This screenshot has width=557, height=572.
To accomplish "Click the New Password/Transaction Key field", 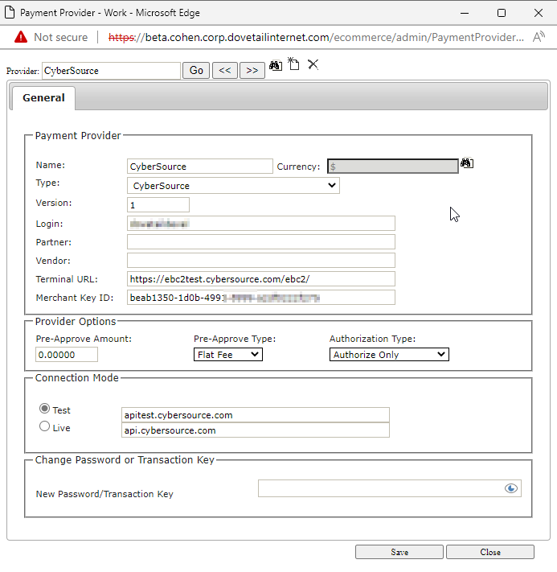I will [x=390, y=488].
